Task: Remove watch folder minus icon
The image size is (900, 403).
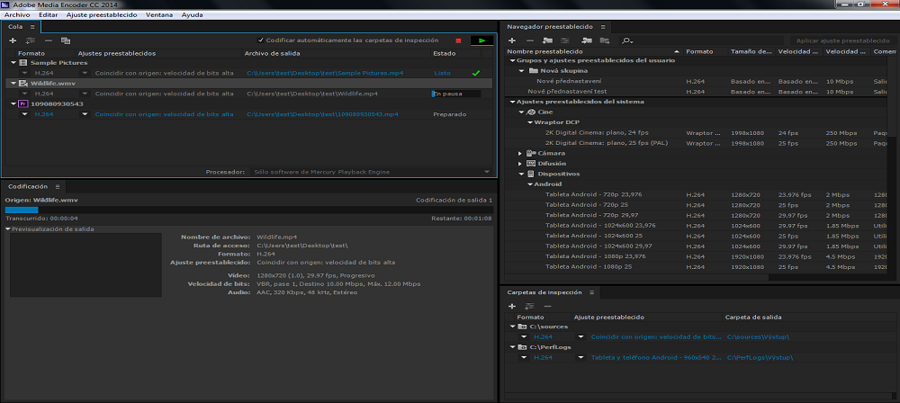Action: pos(547,307)
